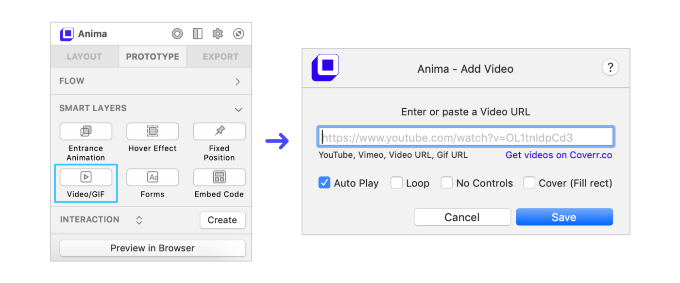Screen dimensions: 680x283
Task: Enable the Loop checkbox
Action: (397, 183)
